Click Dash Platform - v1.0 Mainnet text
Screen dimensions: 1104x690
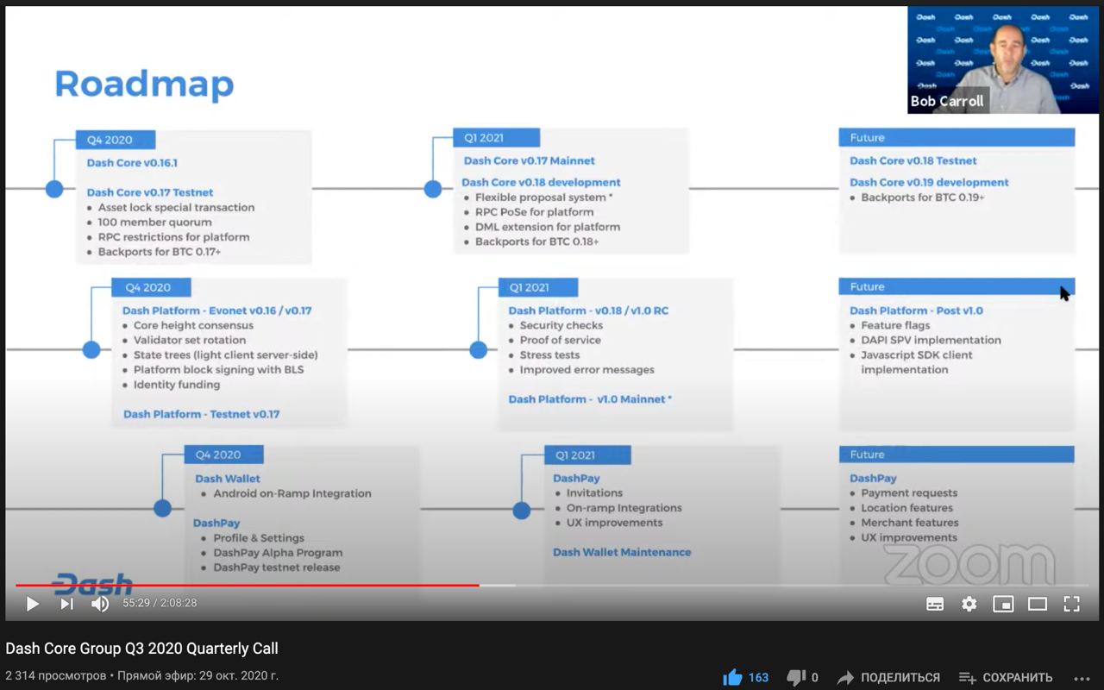pos(590,399)
